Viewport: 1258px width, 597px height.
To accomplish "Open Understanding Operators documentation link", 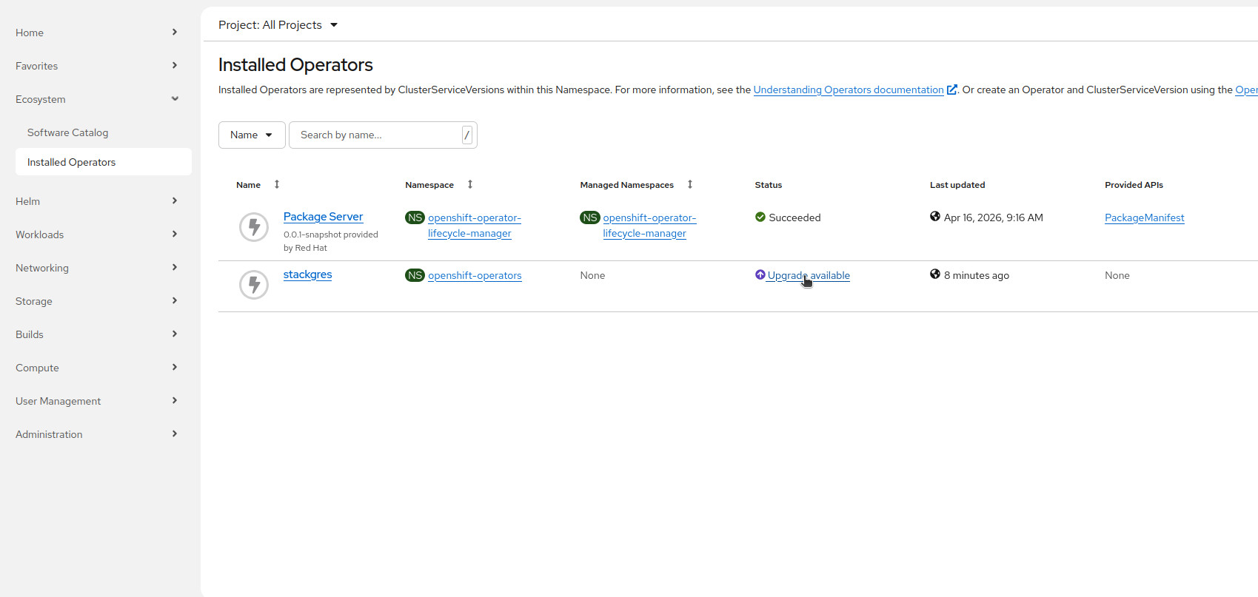I will (x=849, y=90).
